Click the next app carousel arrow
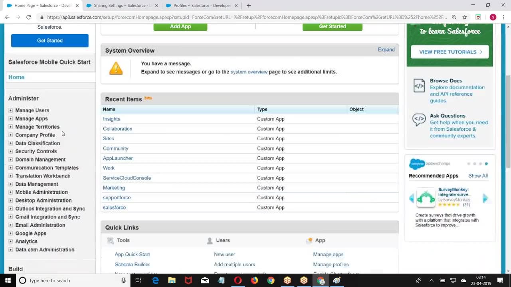This screenshot has height=287, width=511. [x=485, y=199]
